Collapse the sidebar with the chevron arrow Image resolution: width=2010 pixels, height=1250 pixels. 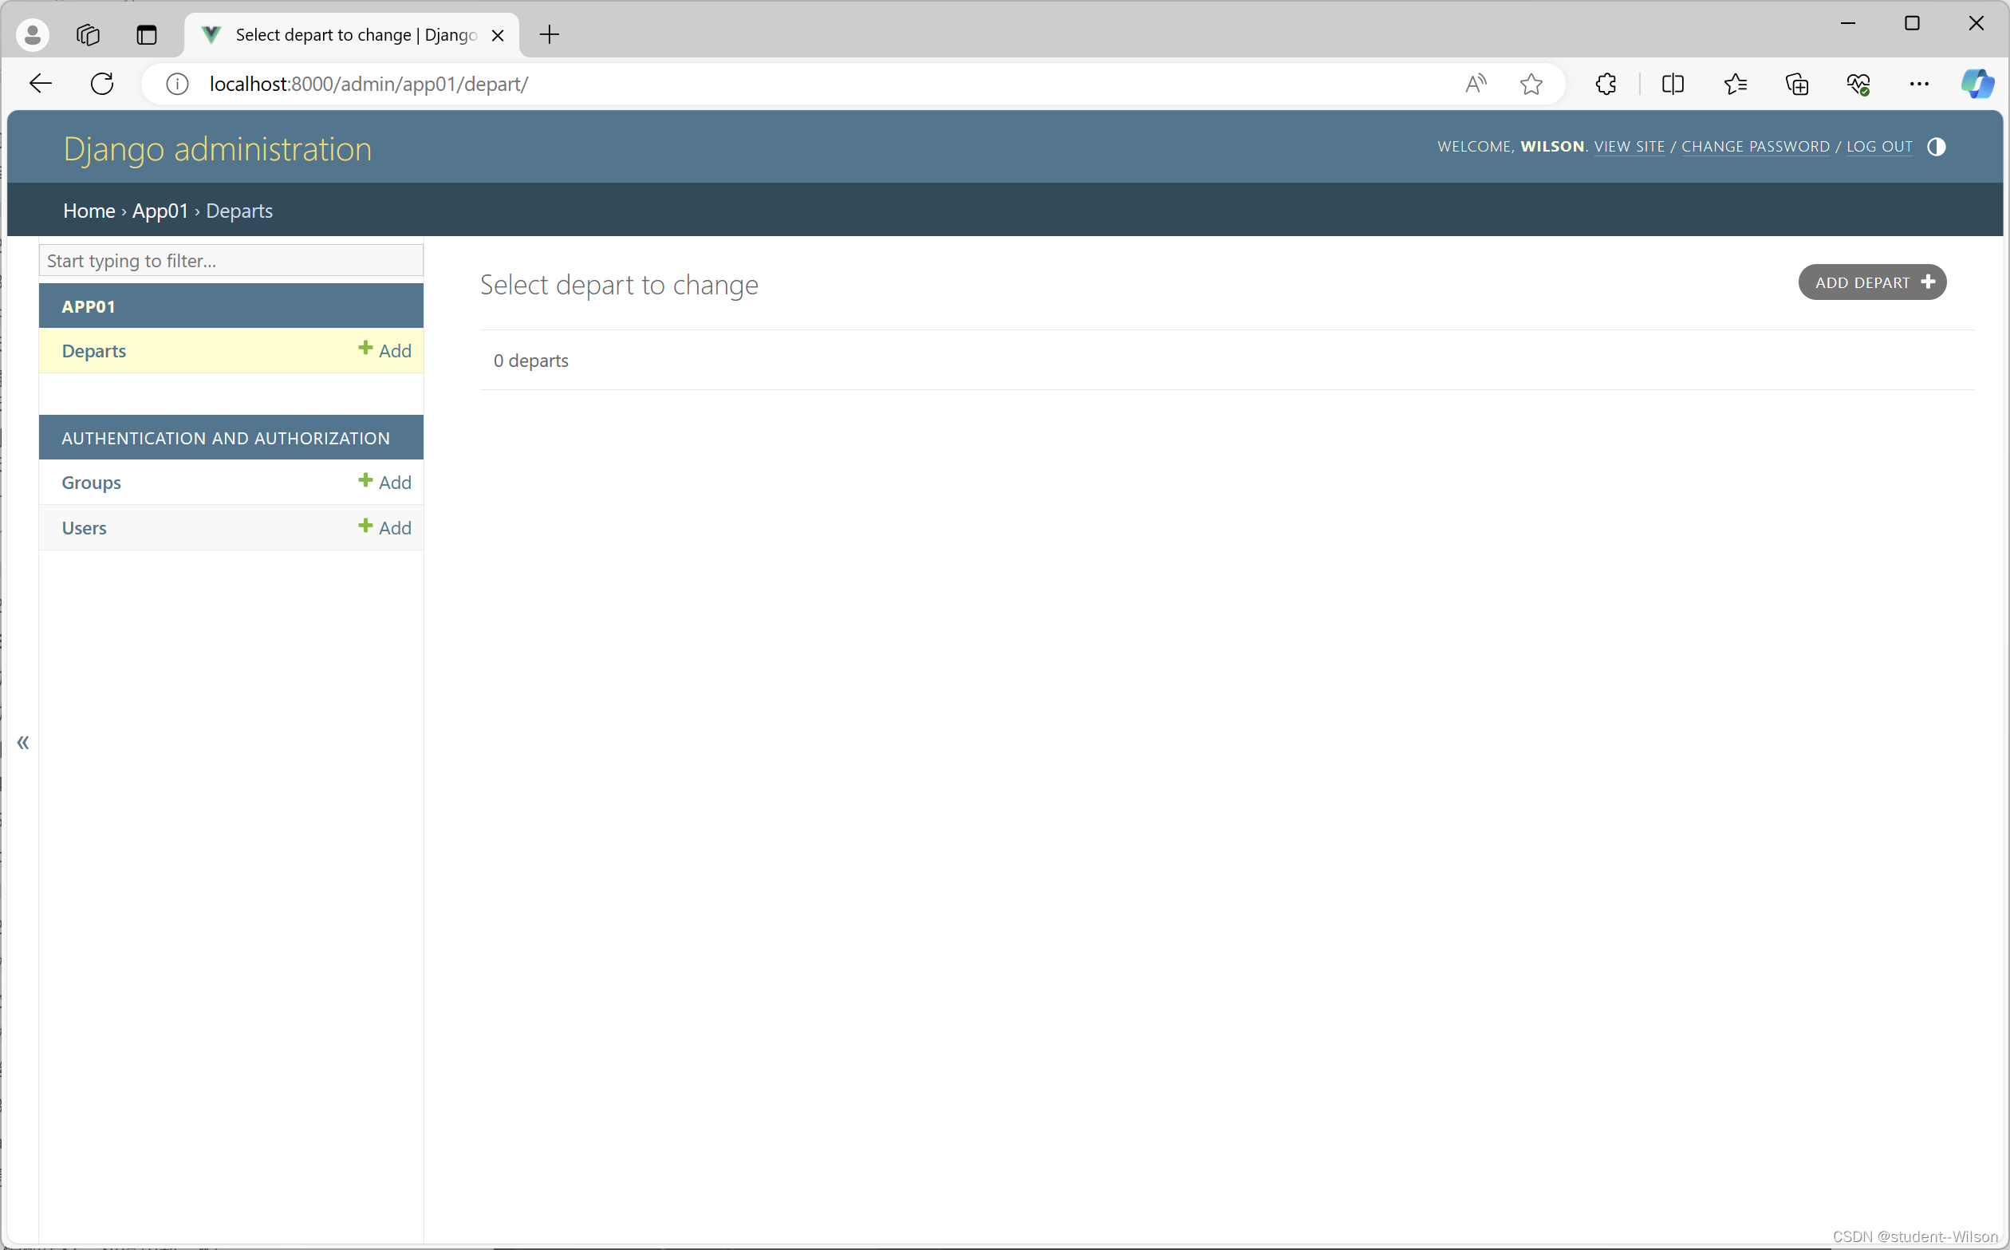click(22, 743)
